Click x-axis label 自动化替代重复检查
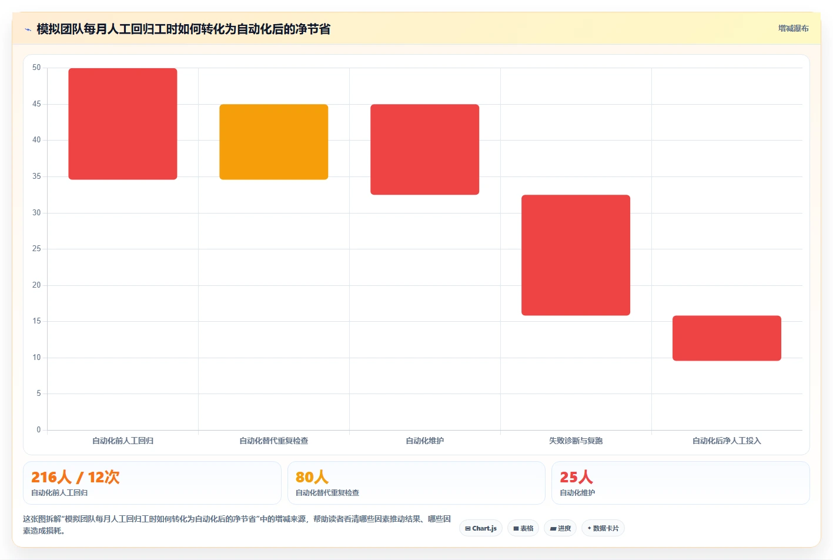833x560 pixels. pos(274,441)
